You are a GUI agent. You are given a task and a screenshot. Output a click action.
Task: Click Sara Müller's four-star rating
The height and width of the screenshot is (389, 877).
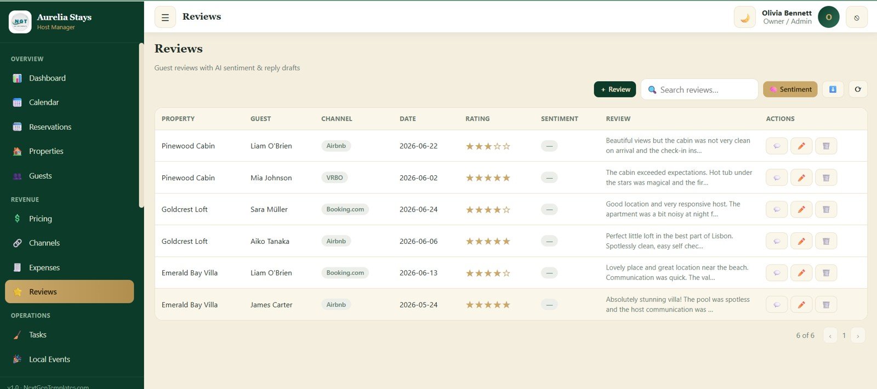[488, 210]
